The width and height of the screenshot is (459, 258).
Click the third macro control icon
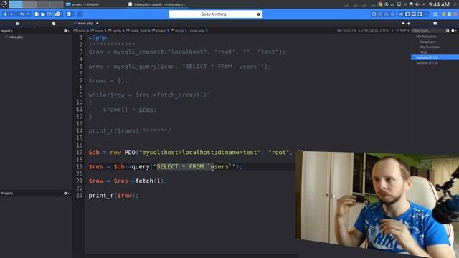pos(386,14)
